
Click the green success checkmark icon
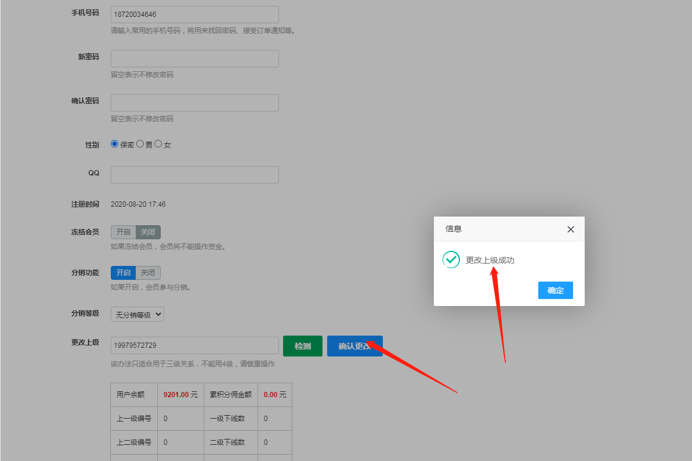(451, 260)
